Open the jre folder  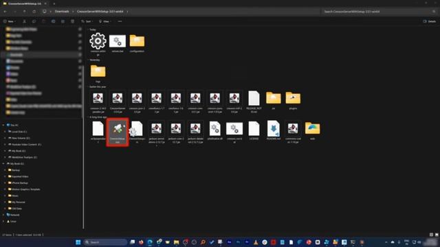[x=274, y=100]
